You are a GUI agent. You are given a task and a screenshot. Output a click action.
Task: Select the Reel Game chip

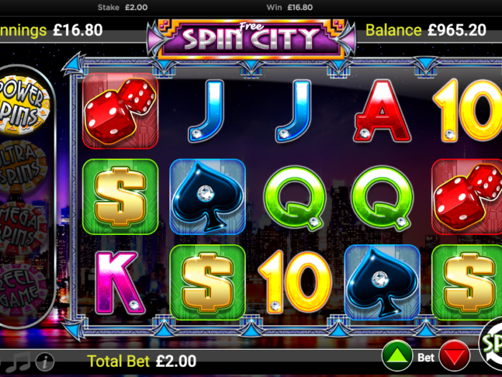22,290
